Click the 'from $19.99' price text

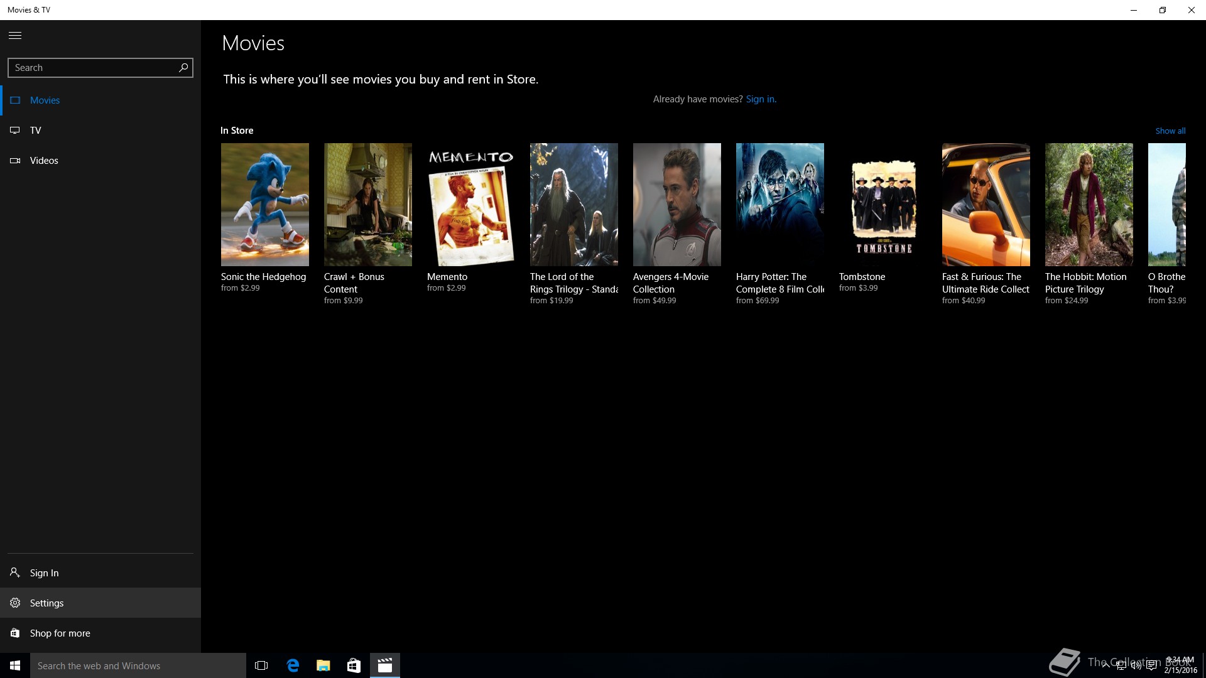[x=551, y=301]
